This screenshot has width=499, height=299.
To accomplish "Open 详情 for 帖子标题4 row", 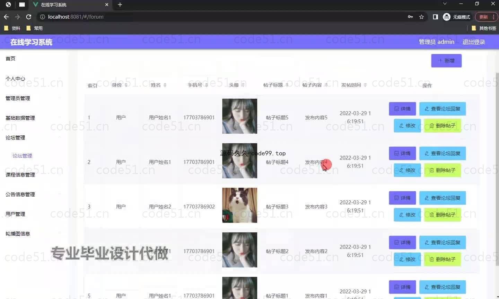I will click(x=402, y=153).
